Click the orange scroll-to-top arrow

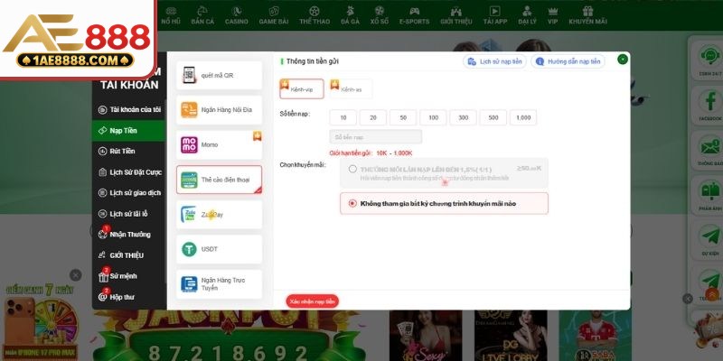(x=712, y=294)
